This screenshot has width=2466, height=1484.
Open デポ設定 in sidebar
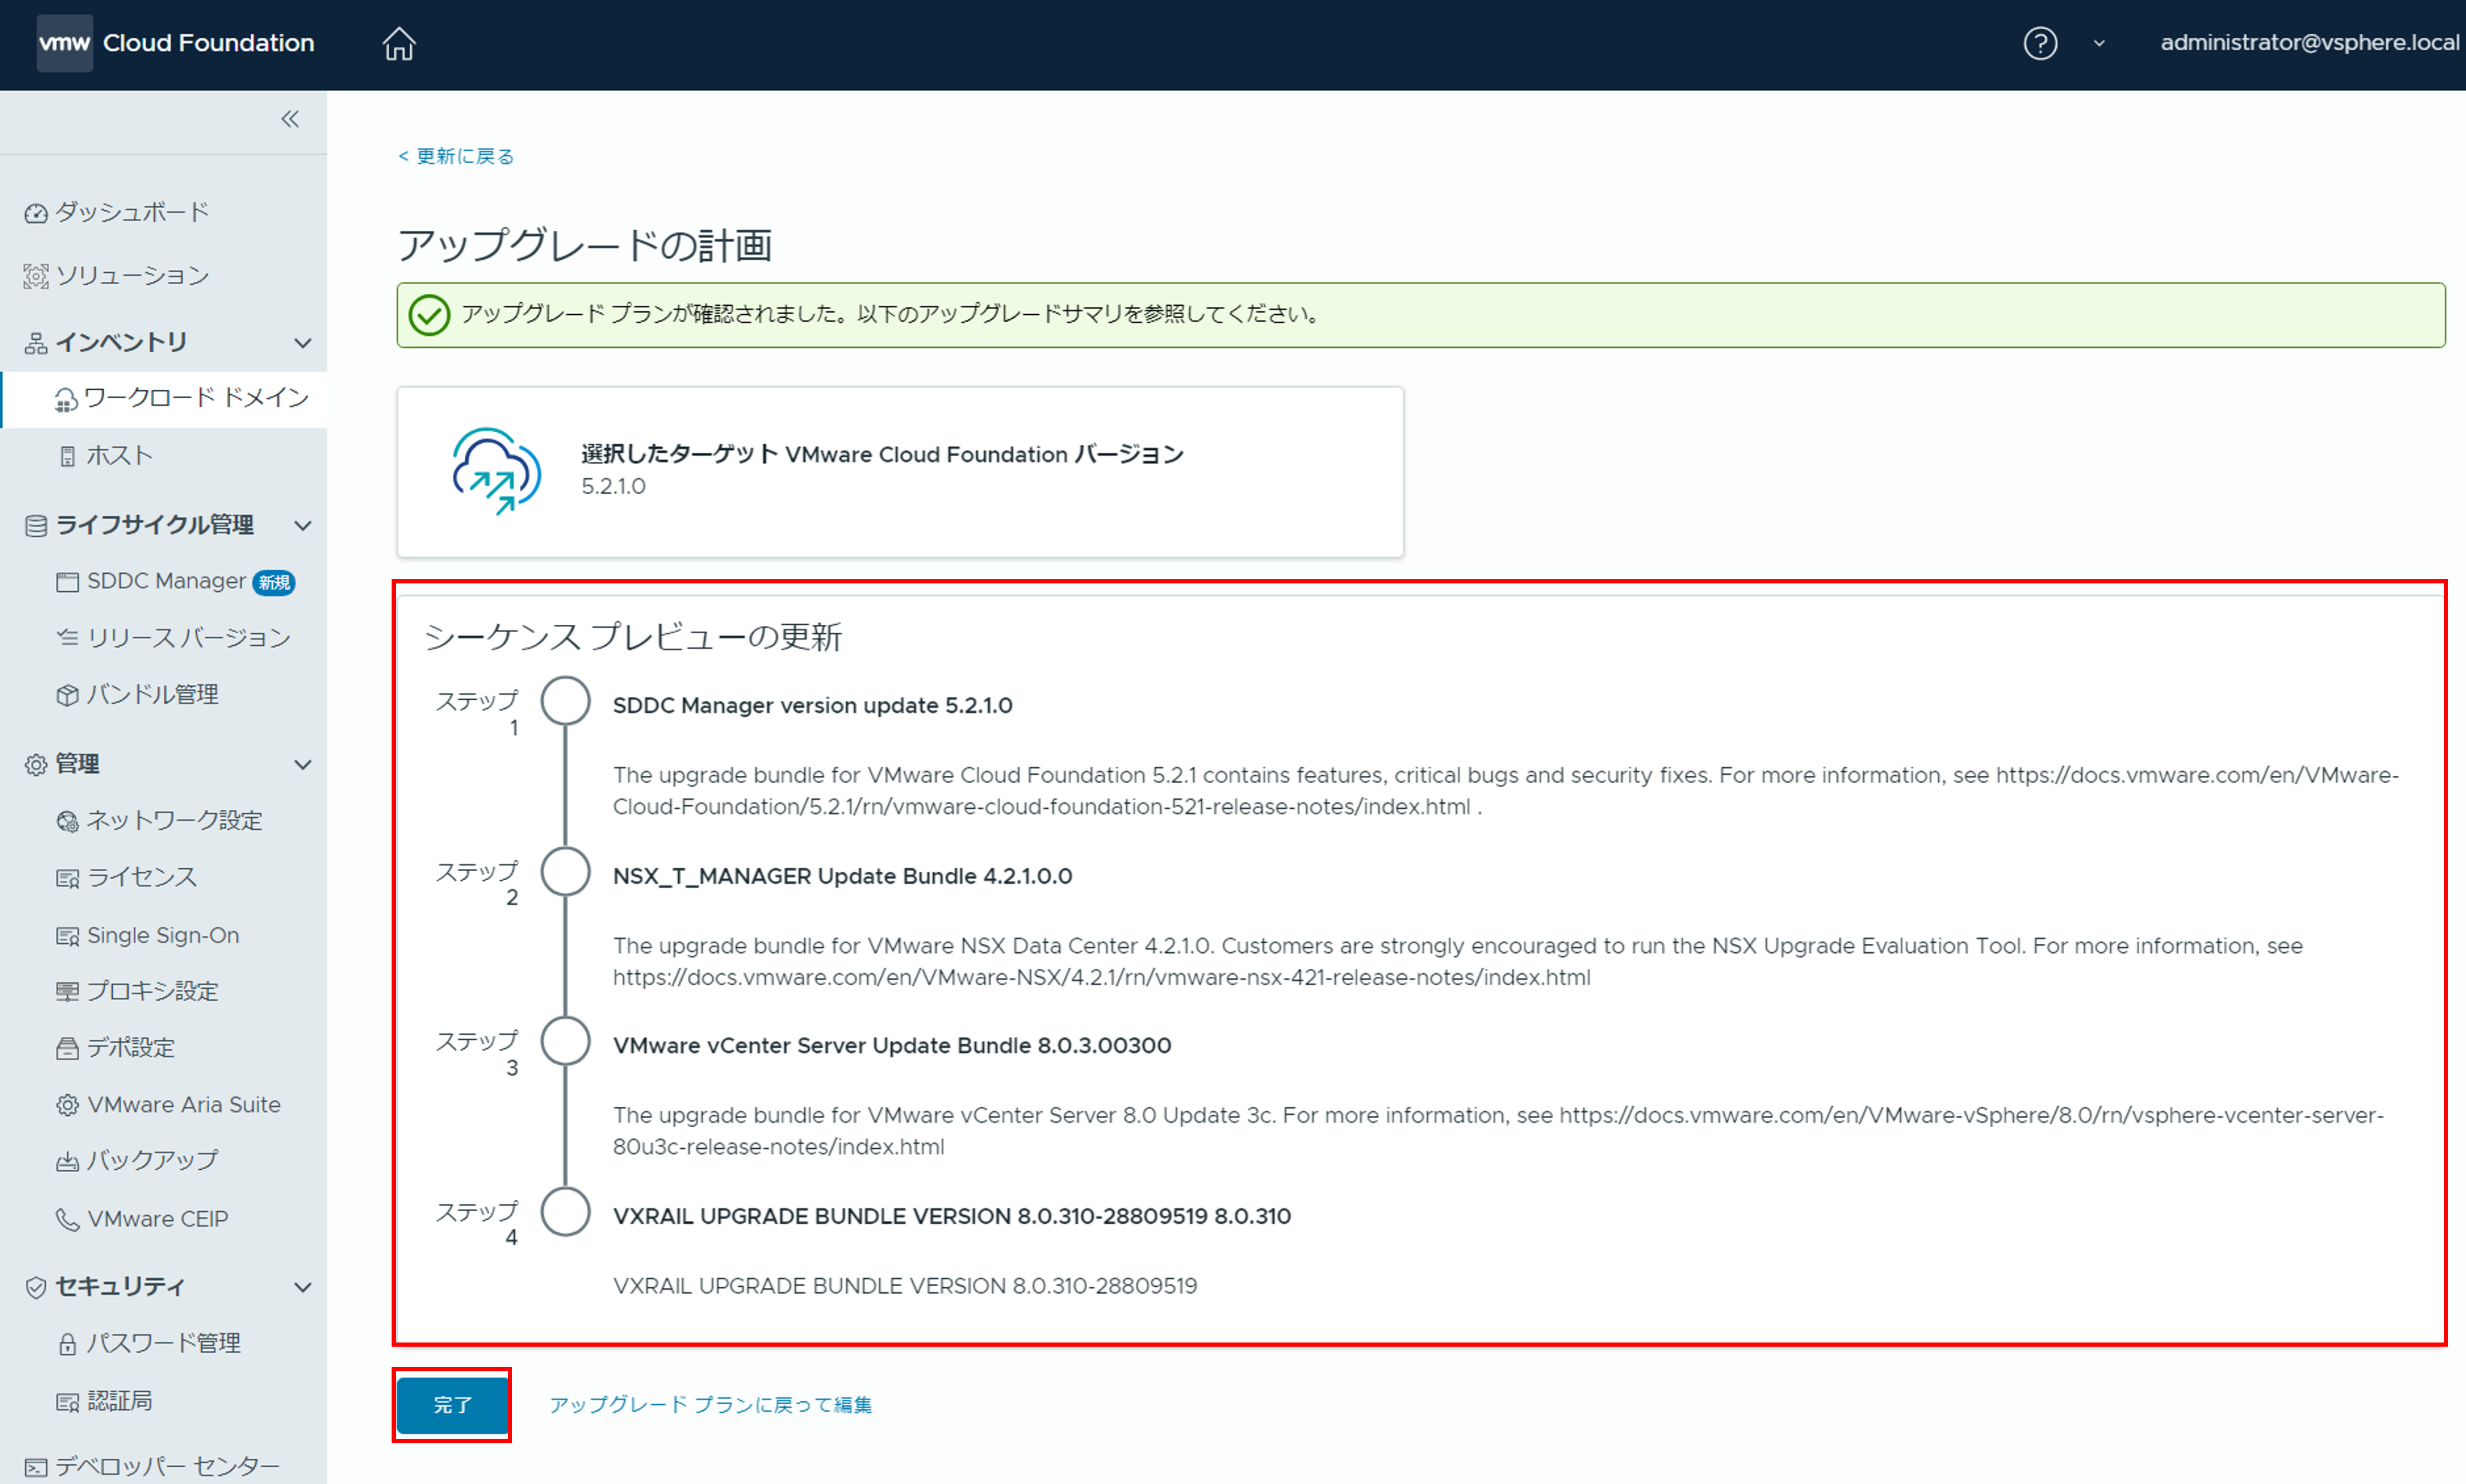[130, 1048]
